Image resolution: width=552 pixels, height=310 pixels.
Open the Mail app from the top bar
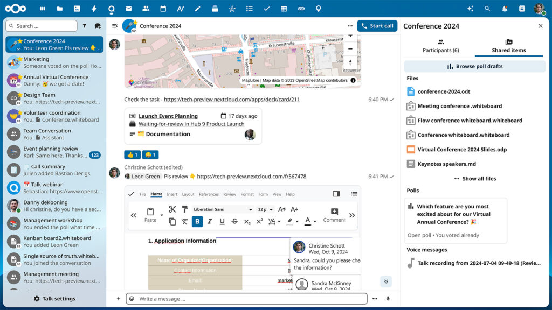coord(129,9)
